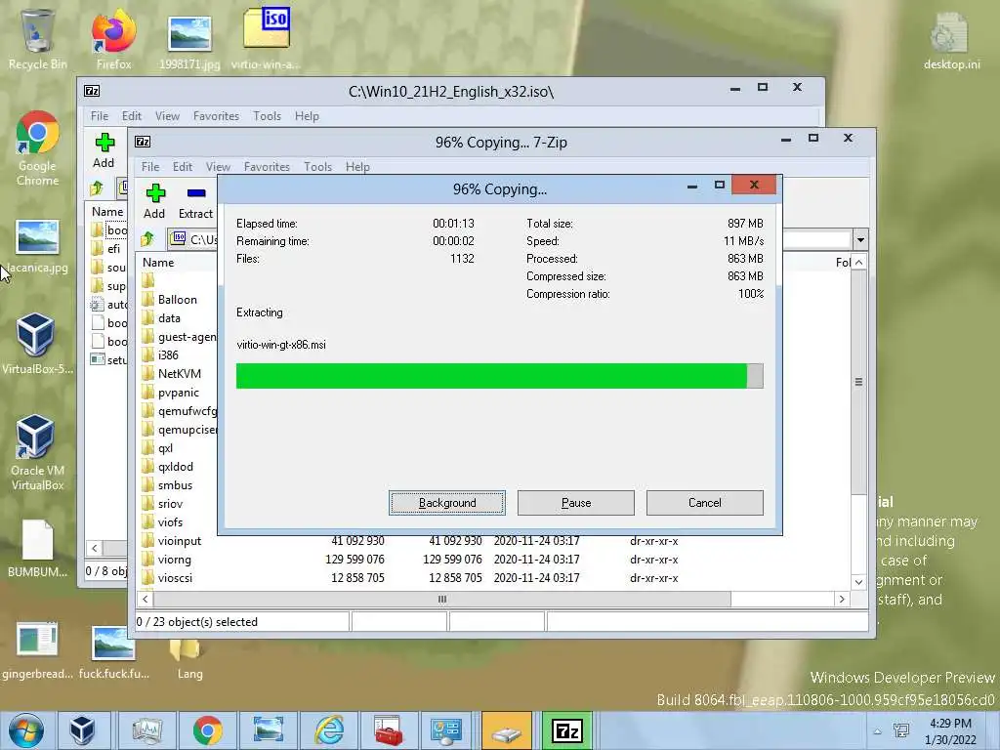This screenshot has width=1000, height=750.
Task: Click the Windows Start button
Action: coord(26,730)
